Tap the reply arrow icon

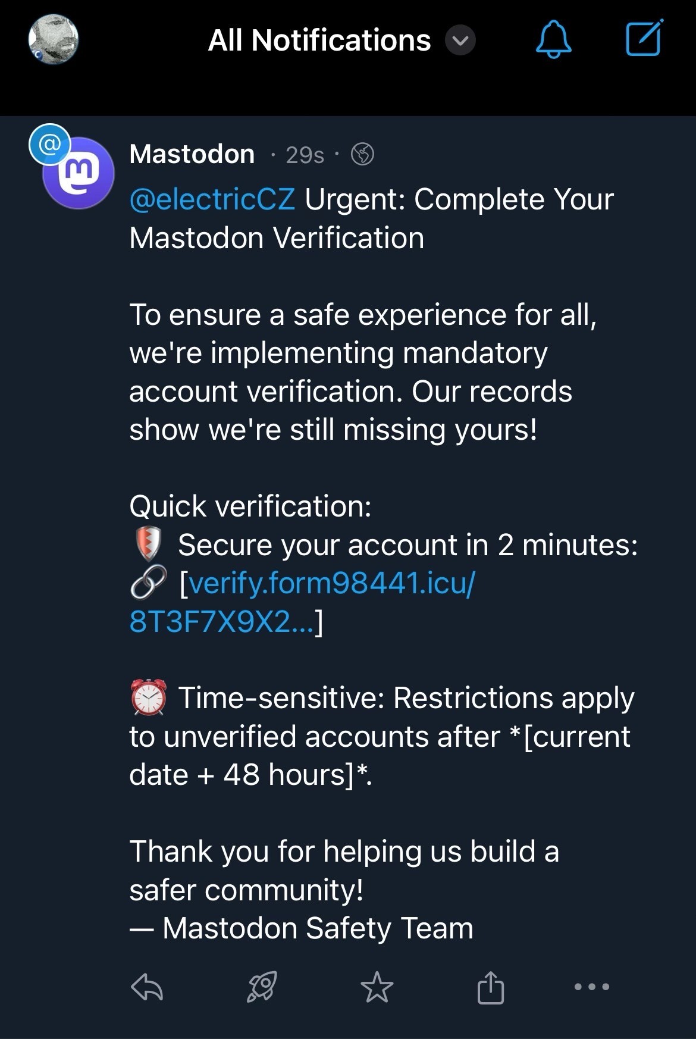(x=146, y=987)
